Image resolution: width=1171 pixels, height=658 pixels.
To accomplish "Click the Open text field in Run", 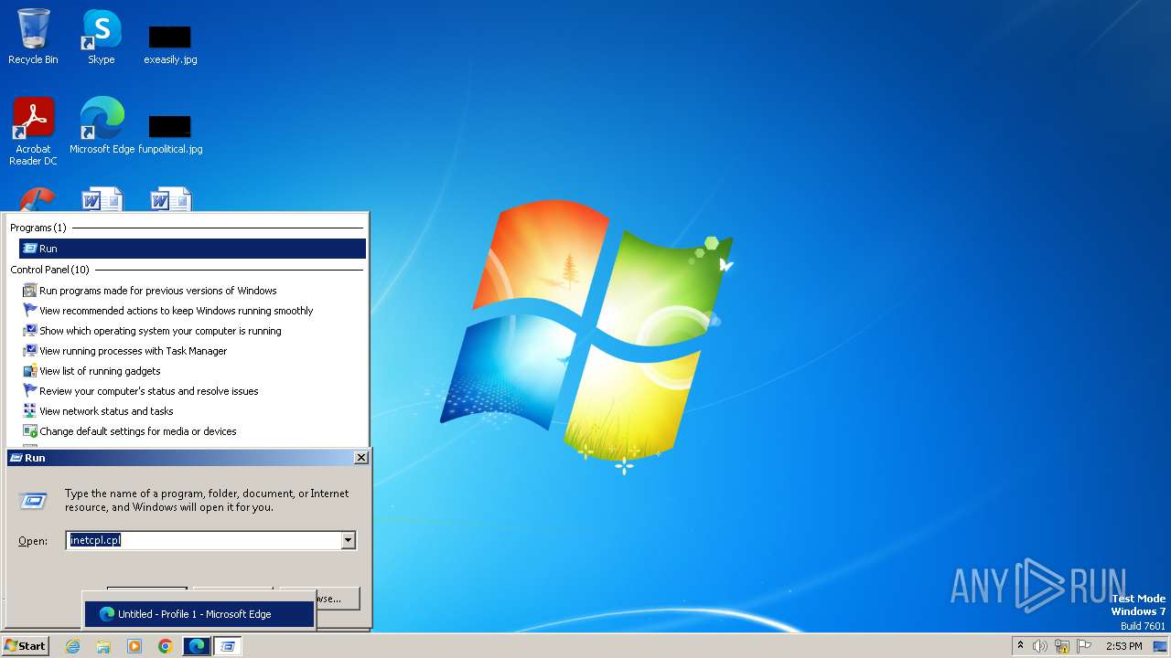I will pyautogui.click(x=204, y=540).
